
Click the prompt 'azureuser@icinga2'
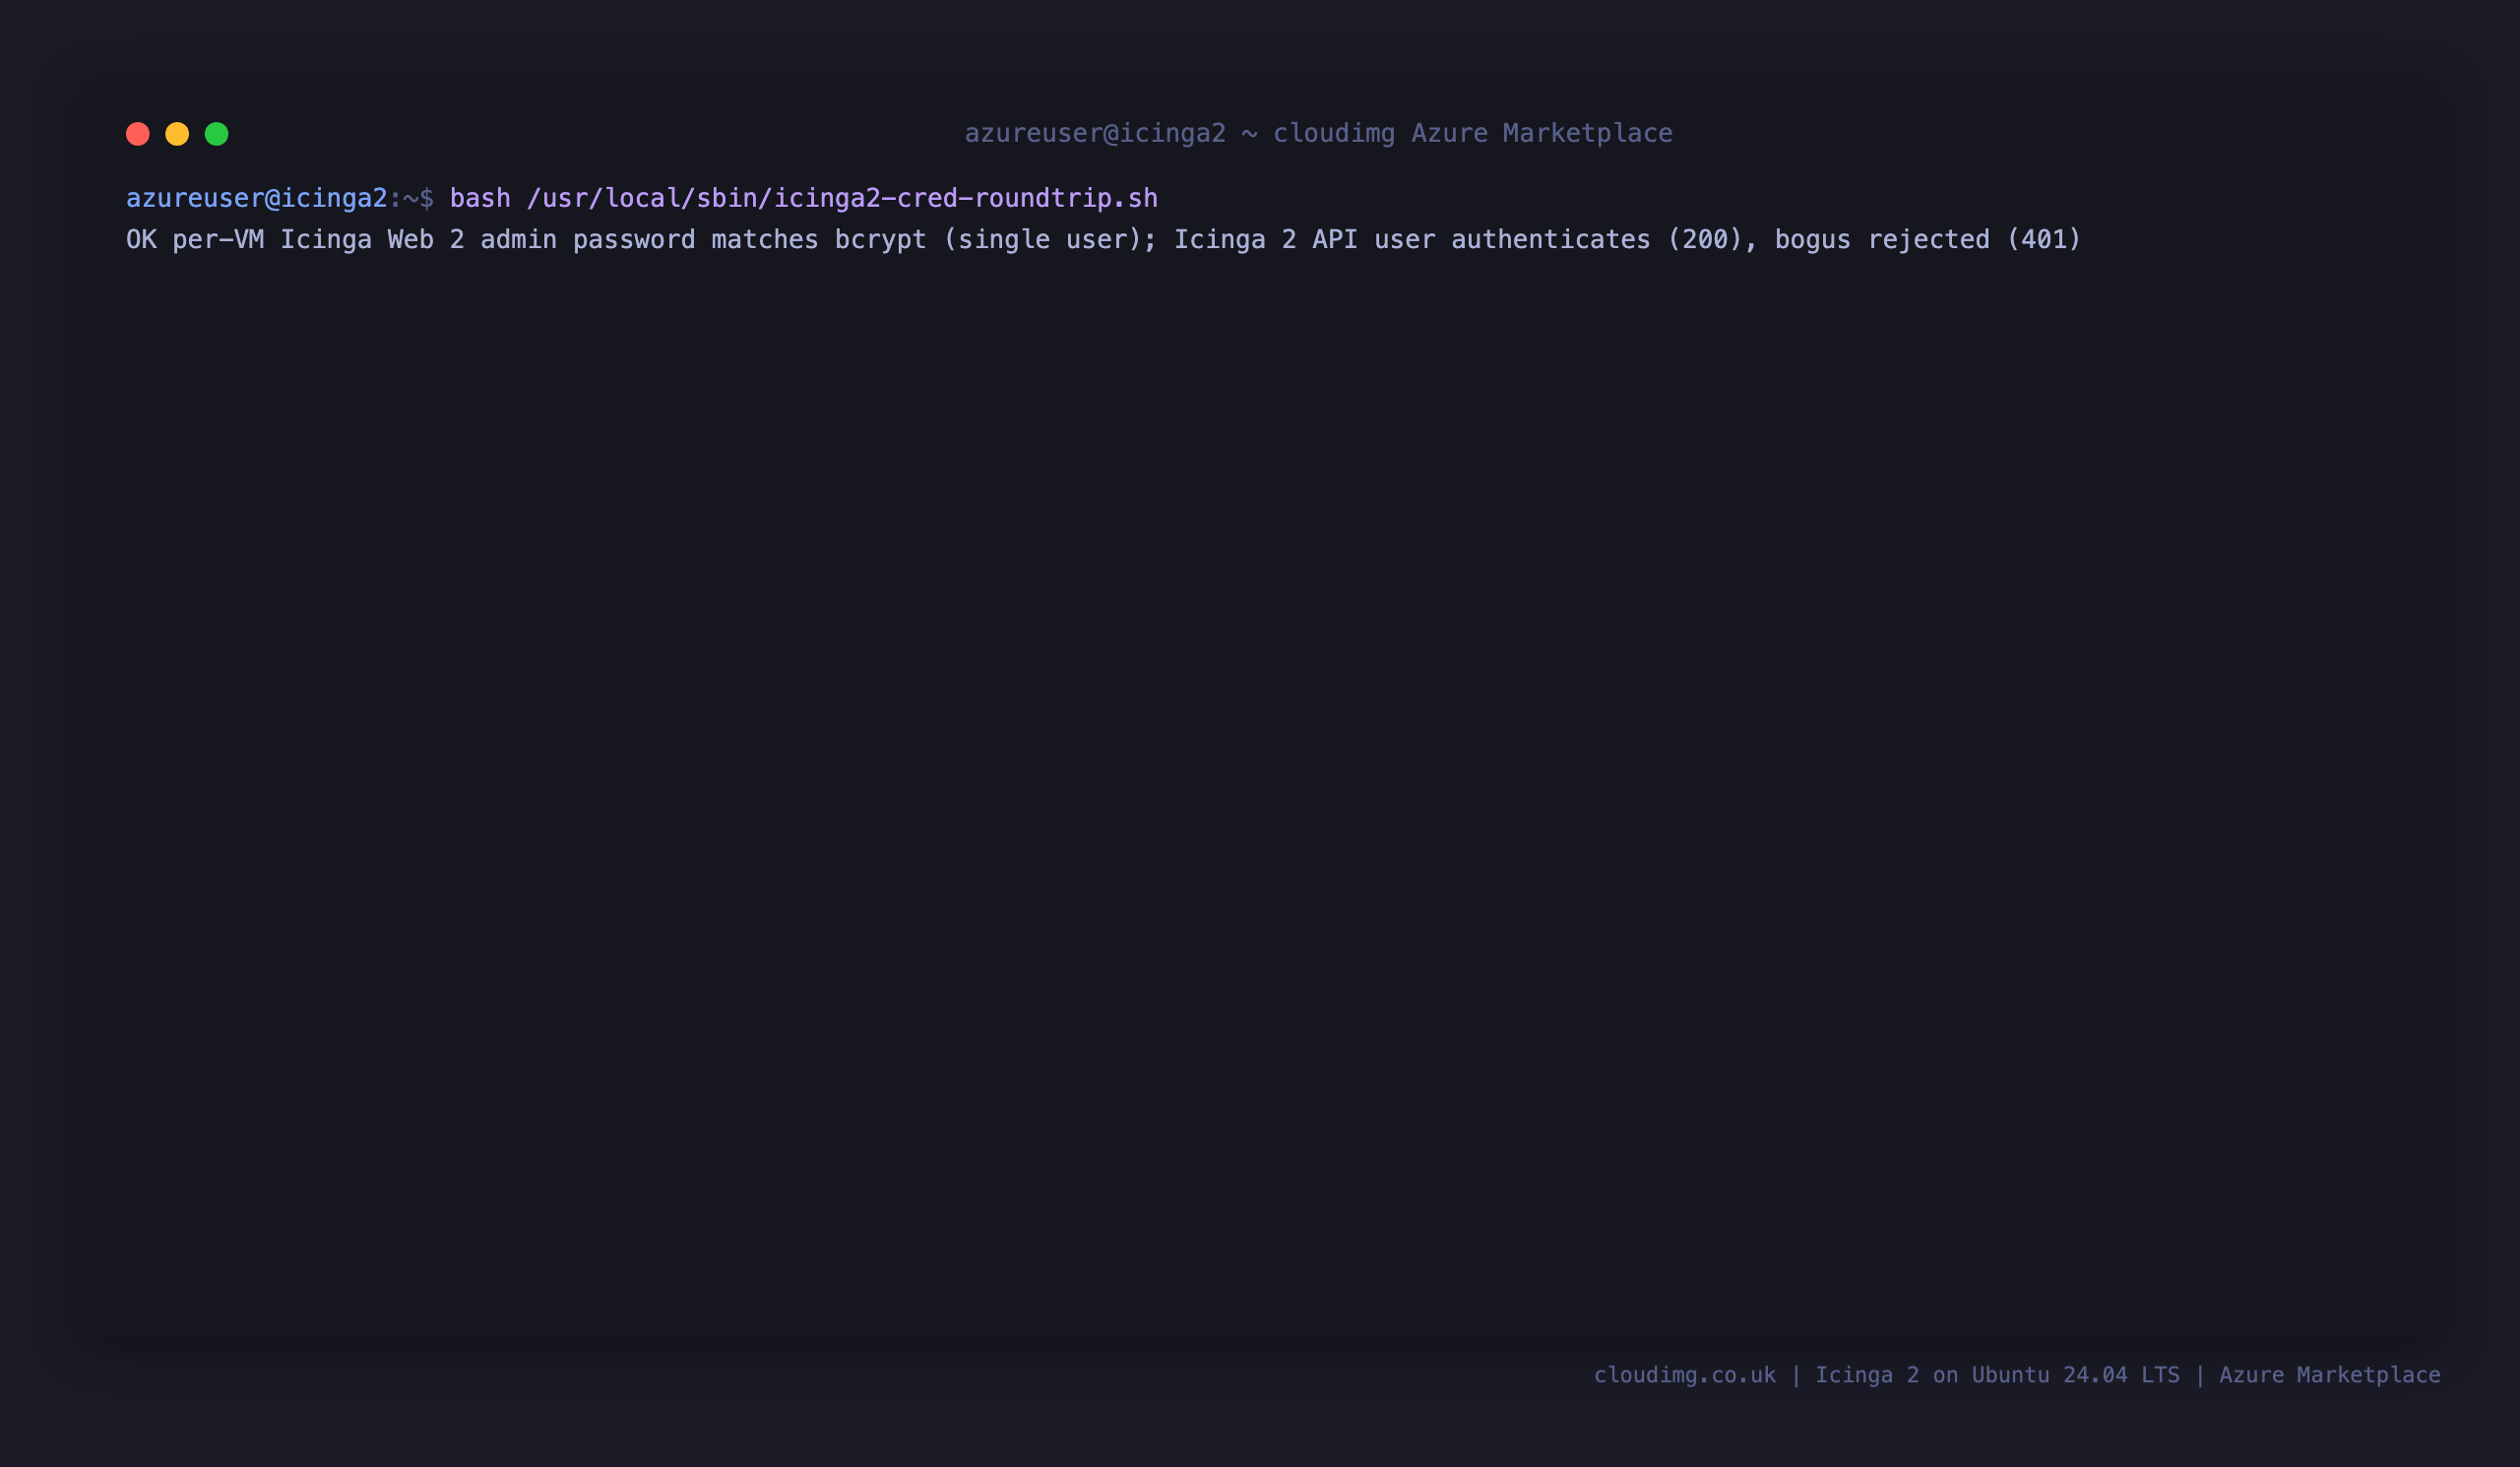coord(257,198)
